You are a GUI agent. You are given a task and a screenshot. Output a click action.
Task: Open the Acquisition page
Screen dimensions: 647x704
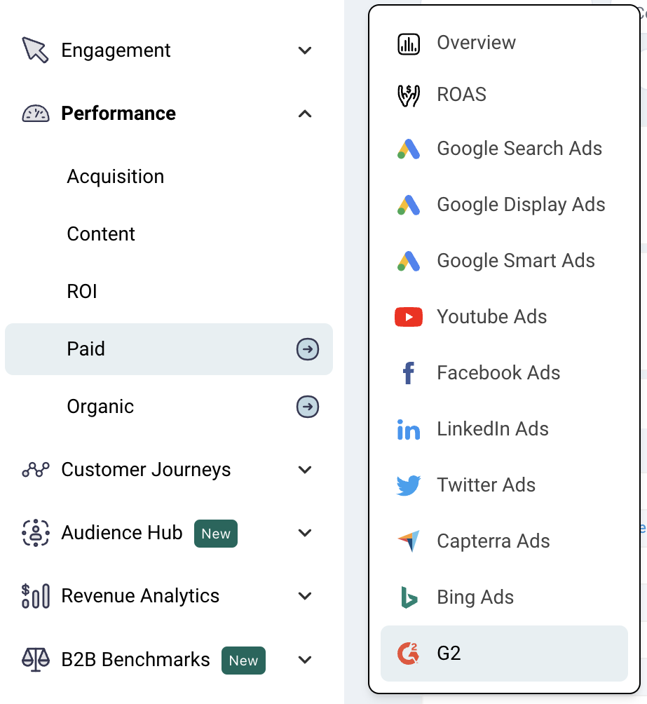(116, 177)
